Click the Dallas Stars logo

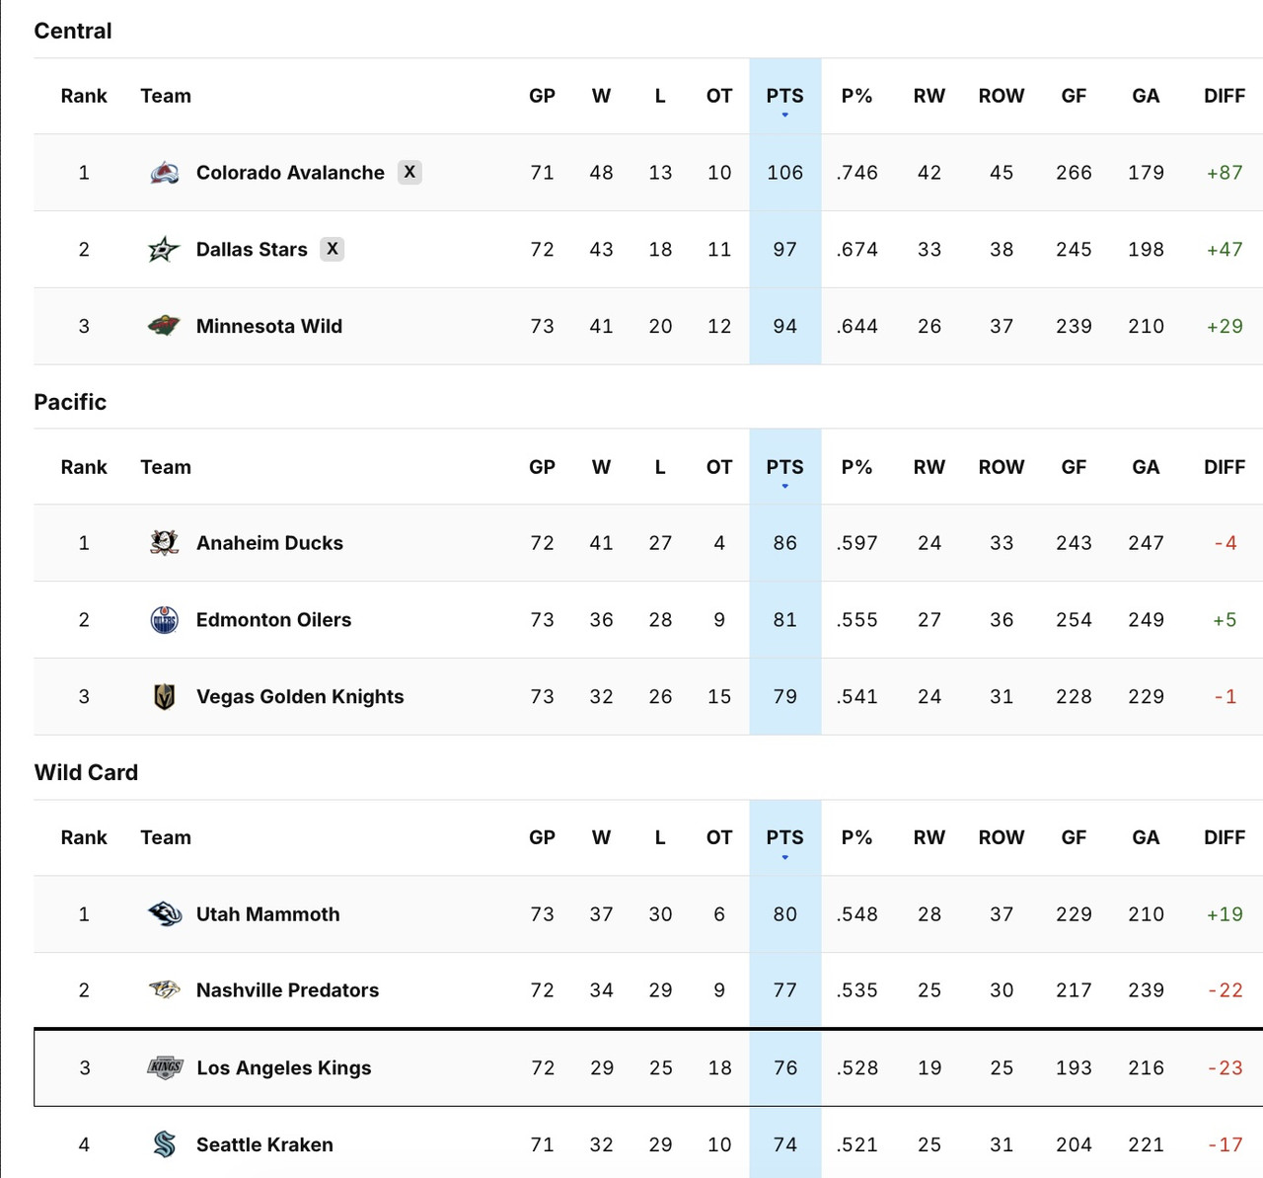pos(163,249)
